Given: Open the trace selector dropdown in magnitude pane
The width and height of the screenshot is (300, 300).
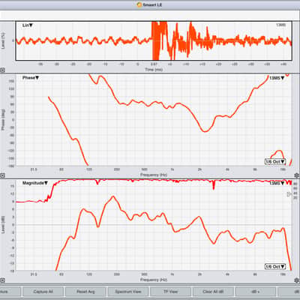Looking at the screenshot, I should coord(277,183).
